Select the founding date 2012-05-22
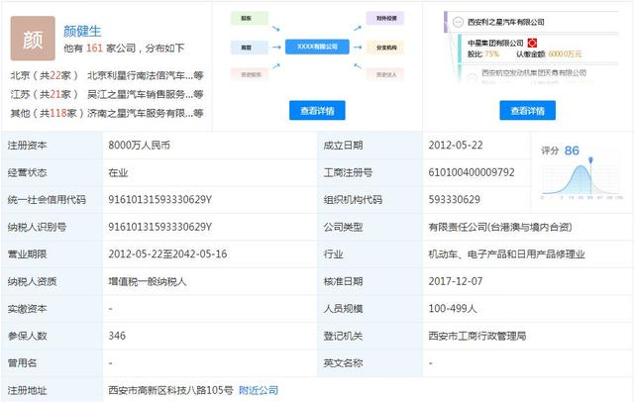This screenshot has width=634, height=402. [x=456, y=145]
